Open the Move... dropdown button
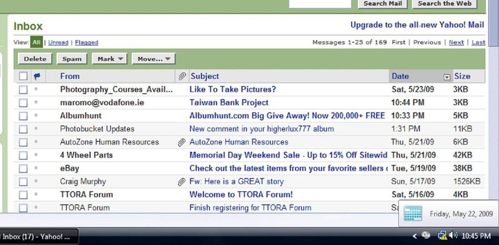 tap(154, 59)
